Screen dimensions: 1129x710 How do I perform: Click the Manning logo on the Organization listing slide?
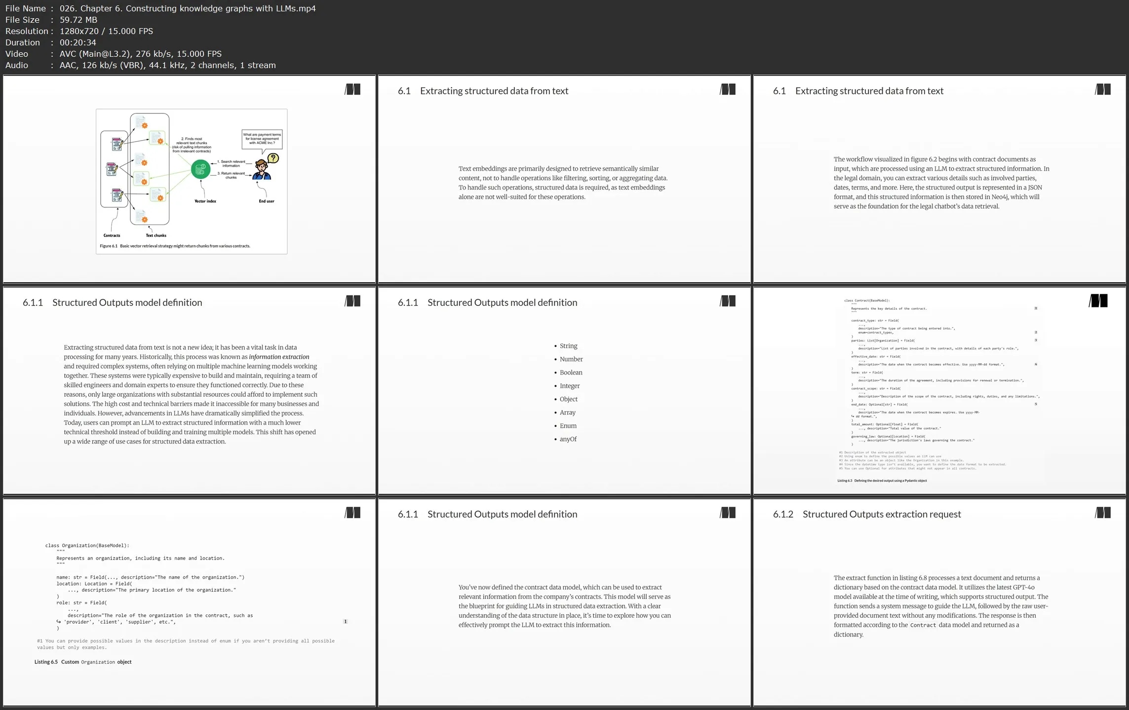[x=352, y=513]
